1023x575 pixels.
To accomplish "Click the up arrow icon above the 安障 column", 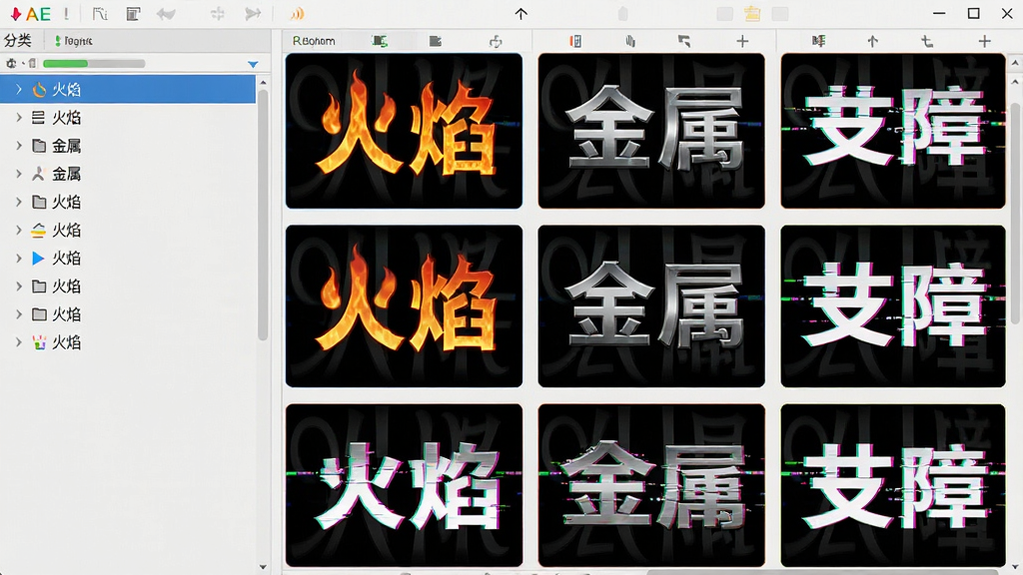I will point(872,41).
